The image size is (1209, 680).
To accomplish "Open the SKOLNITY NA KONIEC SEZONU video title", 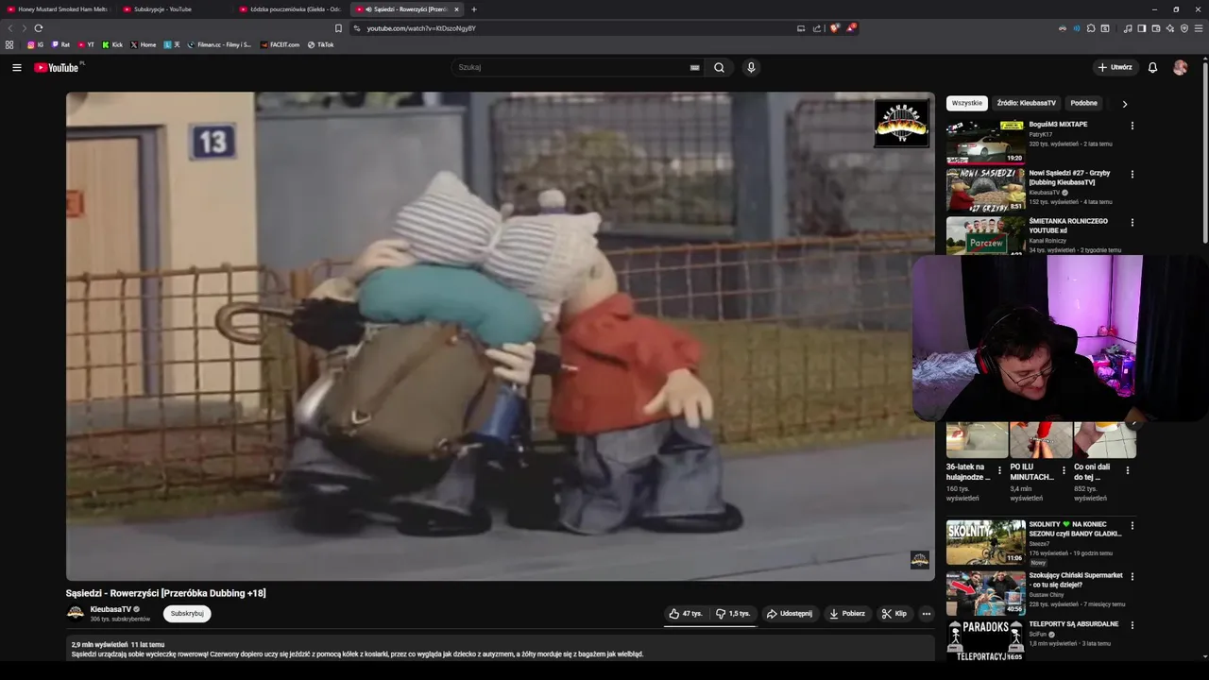I will coord(1075,529).
